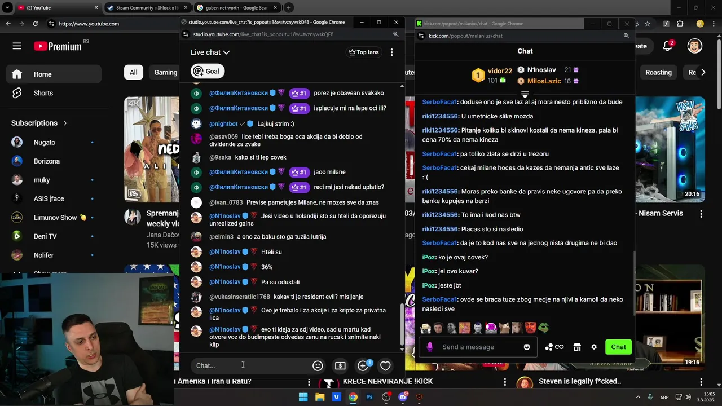Open the Kick chat shop icon
The width and height of the screenshot is (722, 406).
coord(577,347)
